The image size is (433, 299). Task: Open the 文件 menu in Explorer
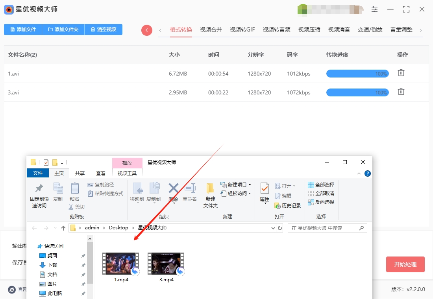[38, 173]
